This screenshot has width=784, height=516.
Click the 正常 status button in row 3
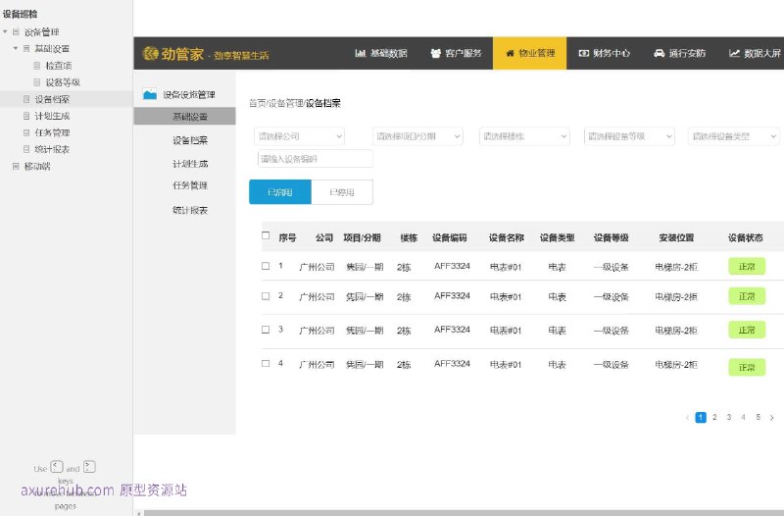tap(747, 330)
